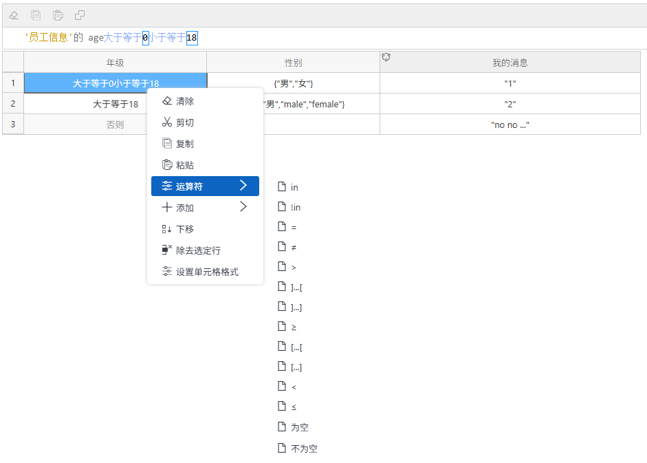This screenshot has height=463, width=647.
Task: Choose the 不为空 (not empty) operator
Action: (303, 449)
